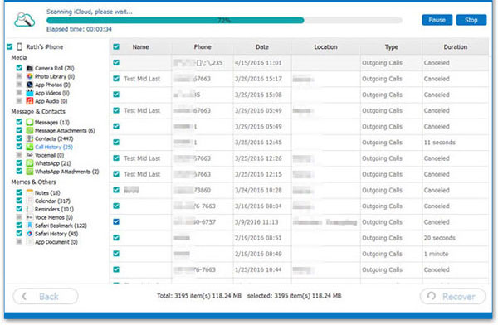Screen dimensions: 498x325
Task: Uncheck the Calendar (317) checkbox
Action: [x=19, y=201]
